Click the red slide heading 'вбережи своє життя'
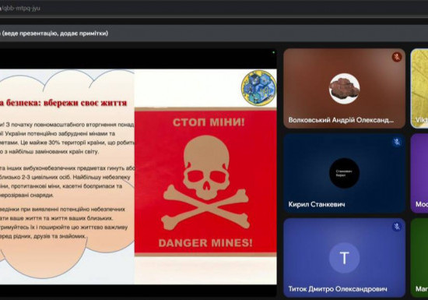 pos(86,103)
